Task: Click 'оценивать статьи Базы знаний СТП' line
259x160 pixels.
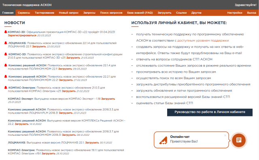Action: click(x=164, y=103)
